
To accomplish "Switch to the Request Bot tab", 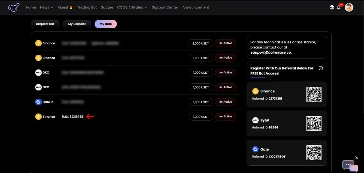I will 45,24.
